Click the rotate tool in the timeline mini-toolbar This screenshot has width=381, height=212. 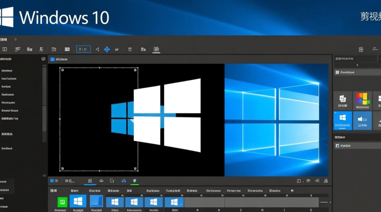(x=101, y=181)
